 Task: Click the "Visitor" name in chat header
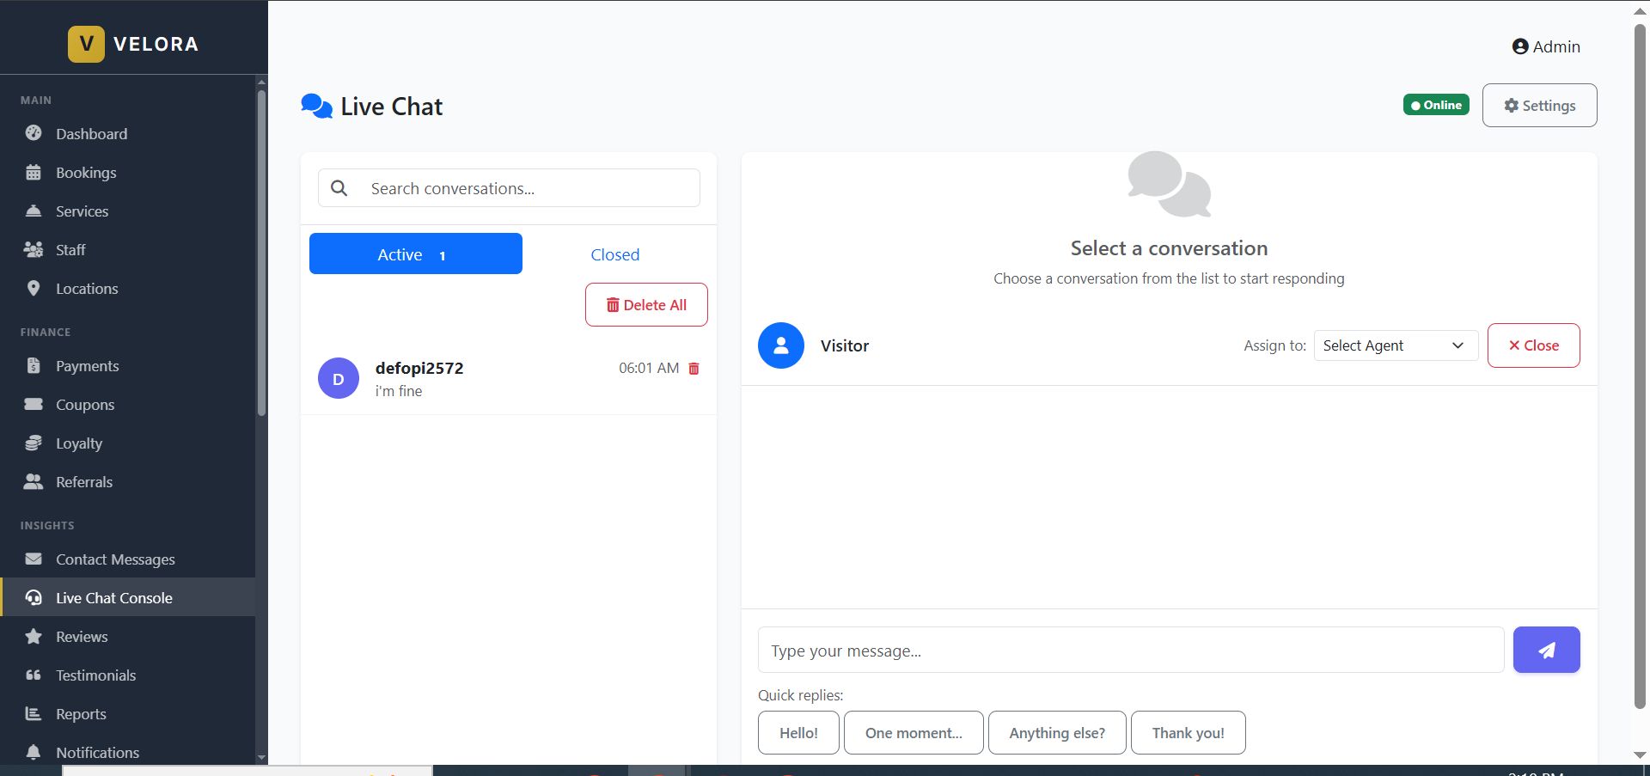tap(845, 345)
